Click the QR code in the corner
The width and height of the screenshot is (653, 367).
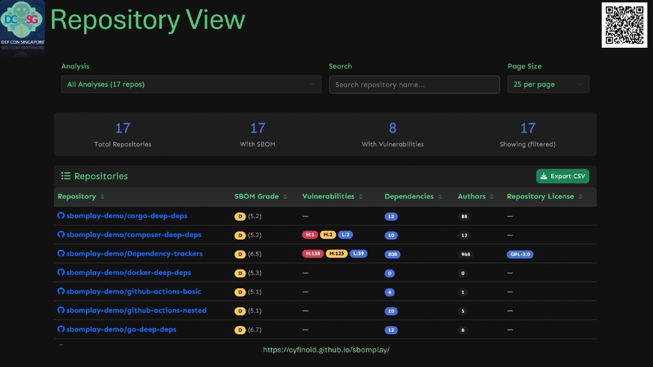tap(624, 25)
